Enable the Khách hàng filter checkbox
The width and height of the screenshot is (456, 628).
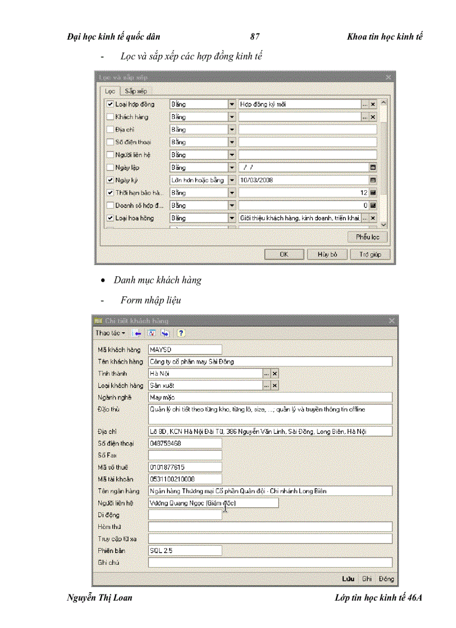110,117
